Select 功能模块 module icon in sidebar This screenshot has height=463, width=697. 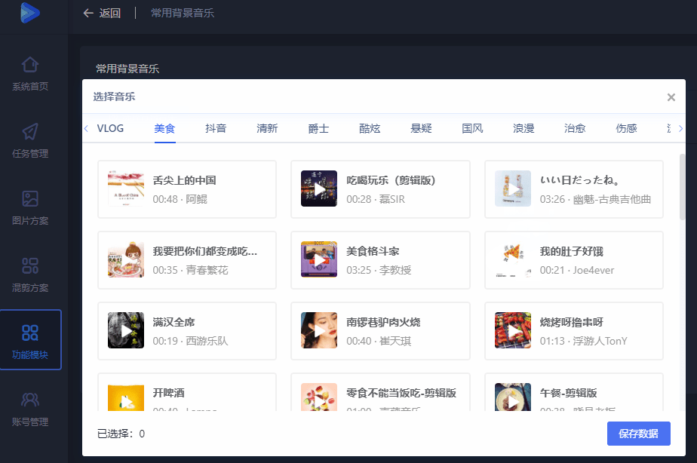coord(29,333)
